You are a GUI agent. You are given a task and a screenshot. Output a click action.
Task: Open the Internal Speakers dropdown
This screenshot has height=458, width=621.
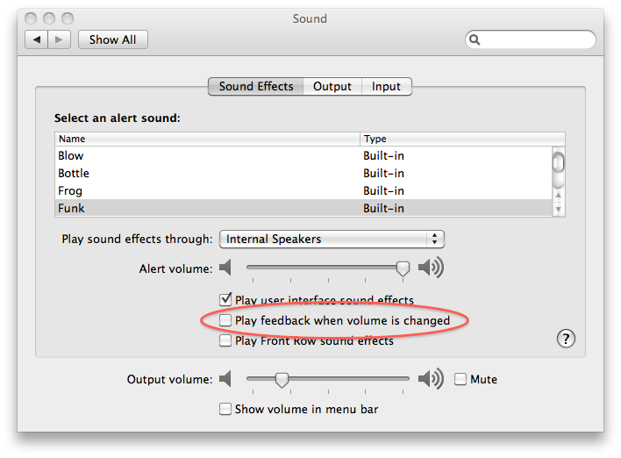pyautogui.click(x=332, y=239)
